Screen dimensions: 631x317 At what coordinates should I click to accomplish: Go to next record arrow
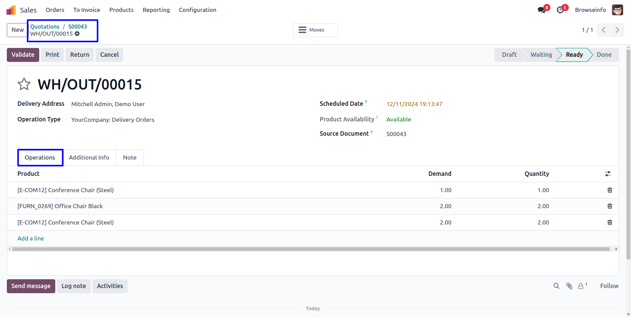(617, 30)
